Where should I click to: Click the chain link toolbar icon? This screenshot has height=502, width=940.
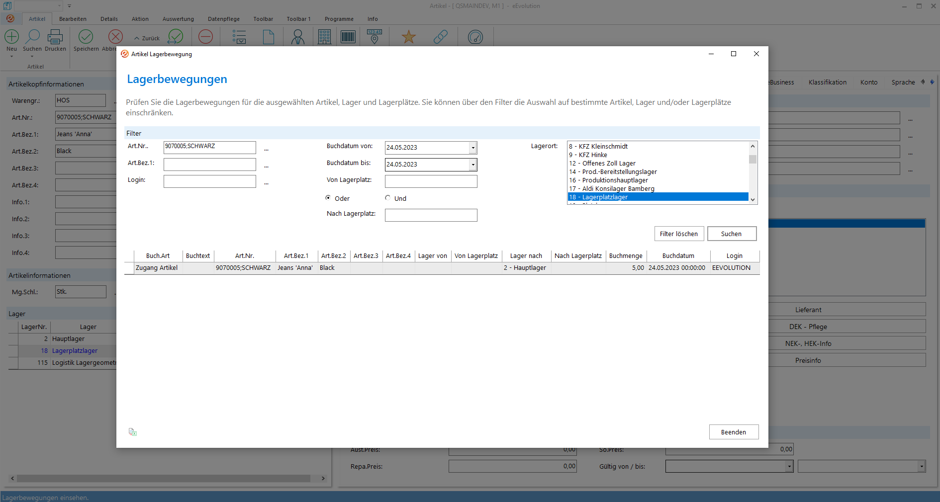(x=441, y=37)
